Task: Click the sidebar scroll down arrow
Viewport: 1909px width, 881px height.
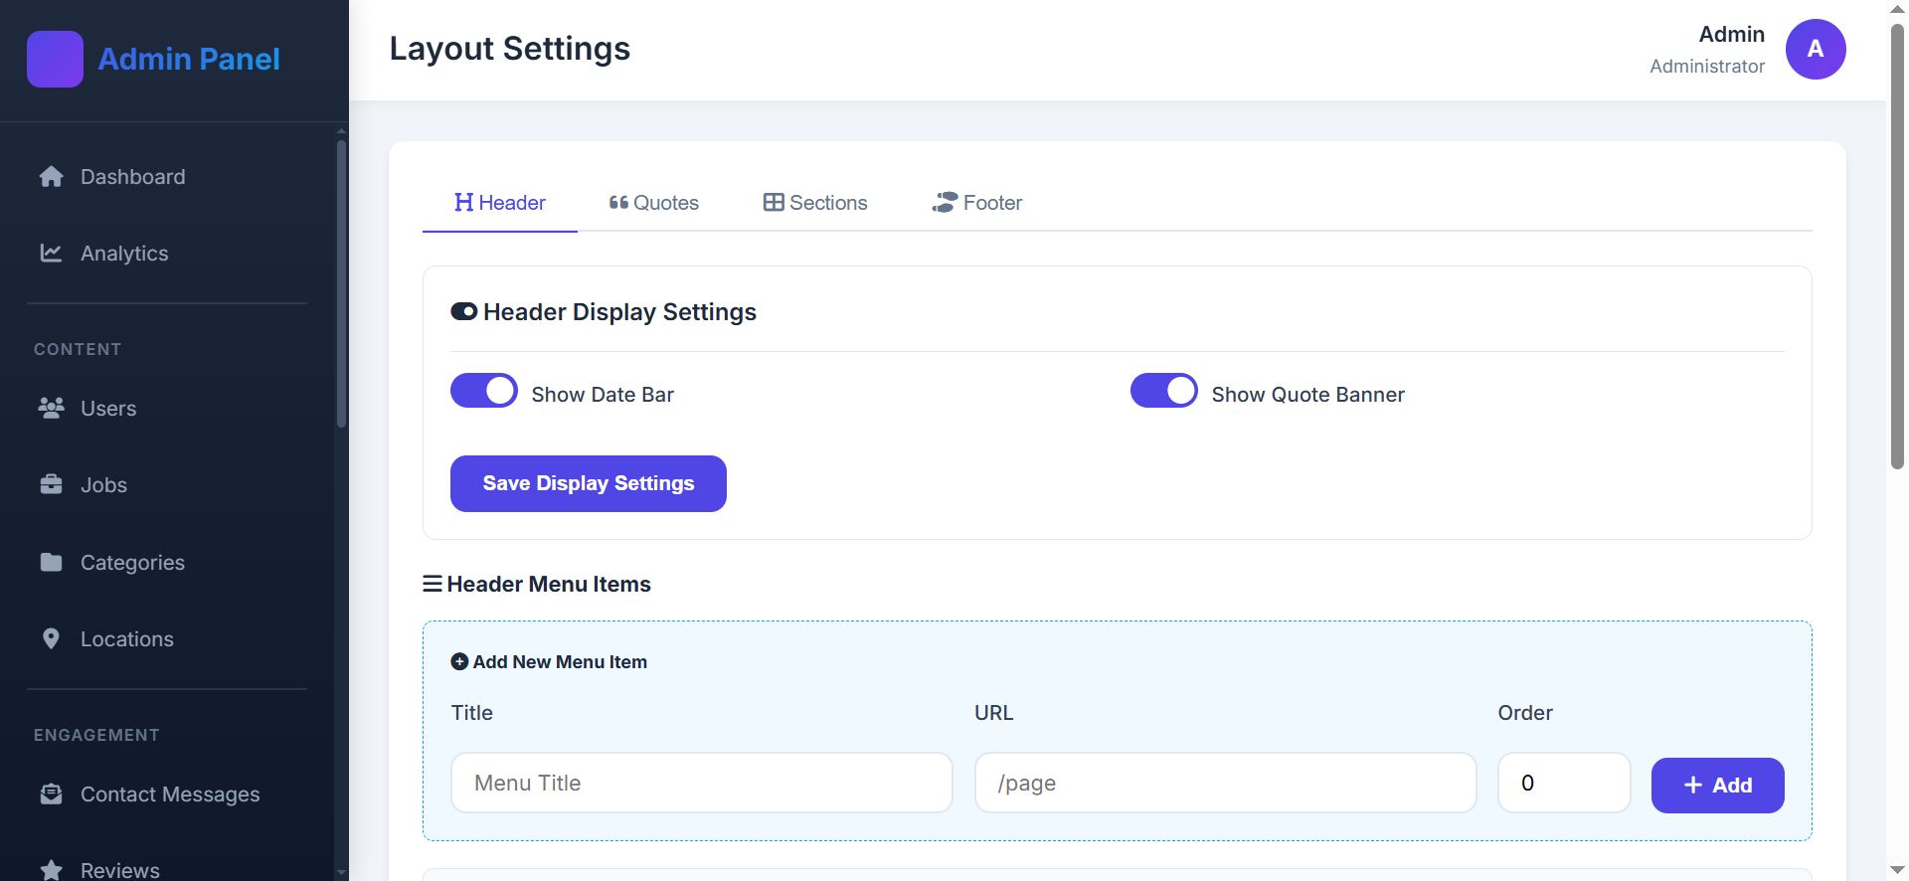Action: point(342,872)
